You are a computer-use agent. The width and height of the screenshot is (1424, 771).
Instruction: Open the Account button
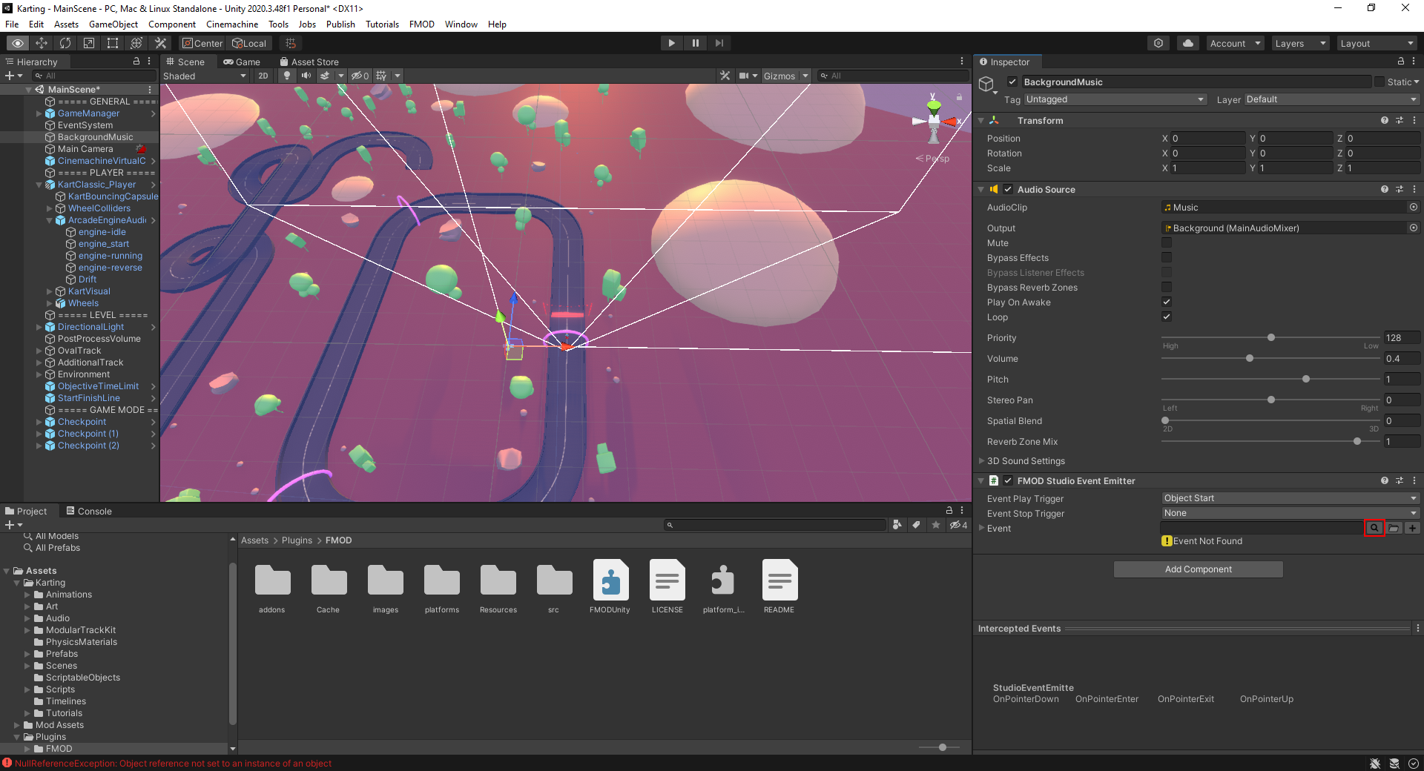[1235, 43]
